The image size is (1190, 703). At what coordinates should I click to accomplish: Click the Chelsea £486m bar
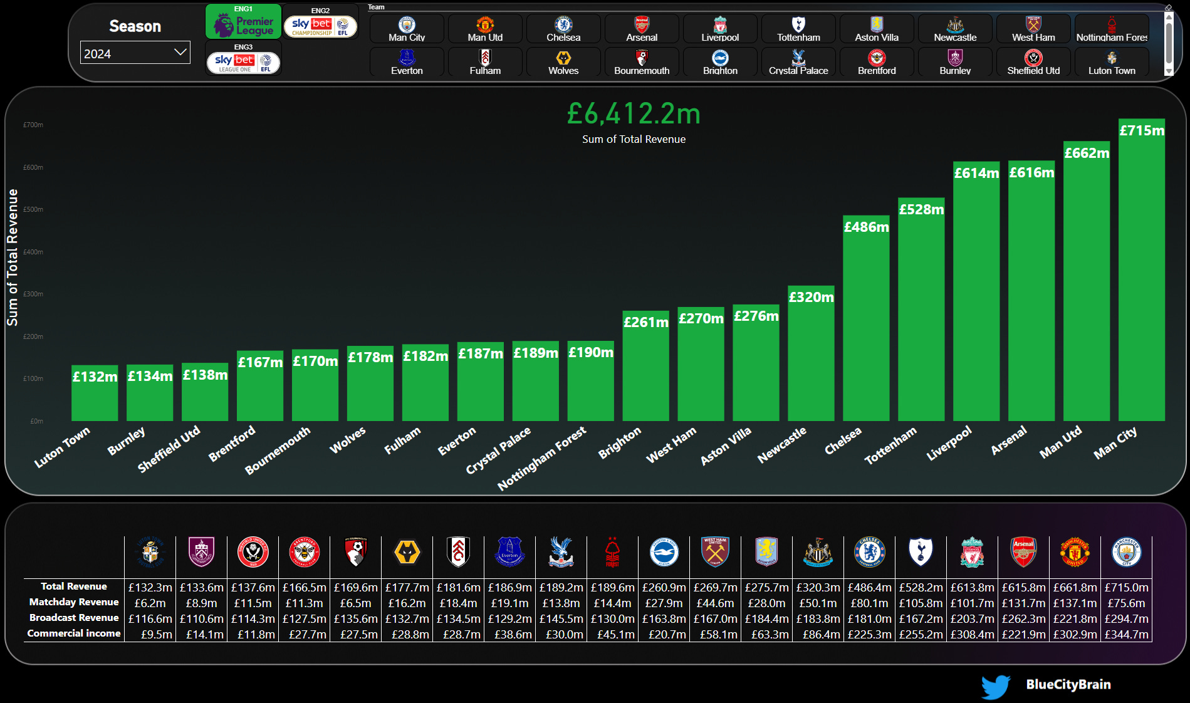[x=866, y=318]
